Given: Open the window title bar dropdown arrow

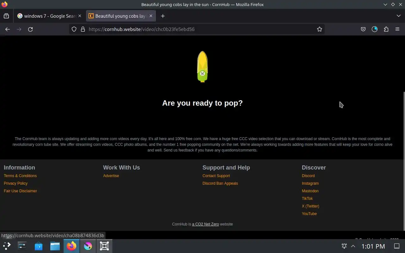Looking at the screenshot, I should [x=385, y=4].
